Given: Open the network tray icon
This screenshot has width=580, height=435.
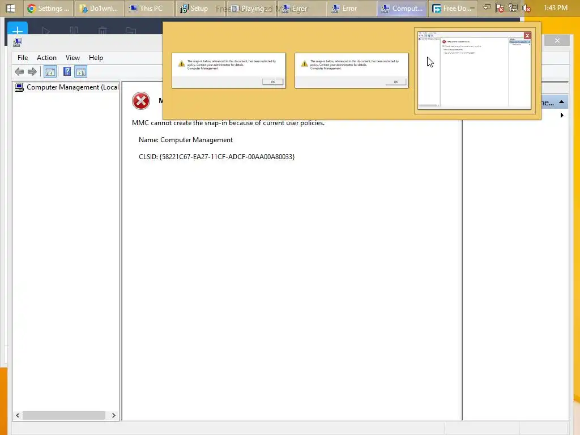Looking at the screenshot, I should (513, 8).
